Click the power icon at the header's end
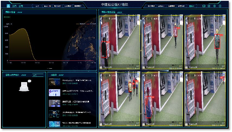Screen dimensions: 232x132 pyautogui.click(x=220, y=6)
